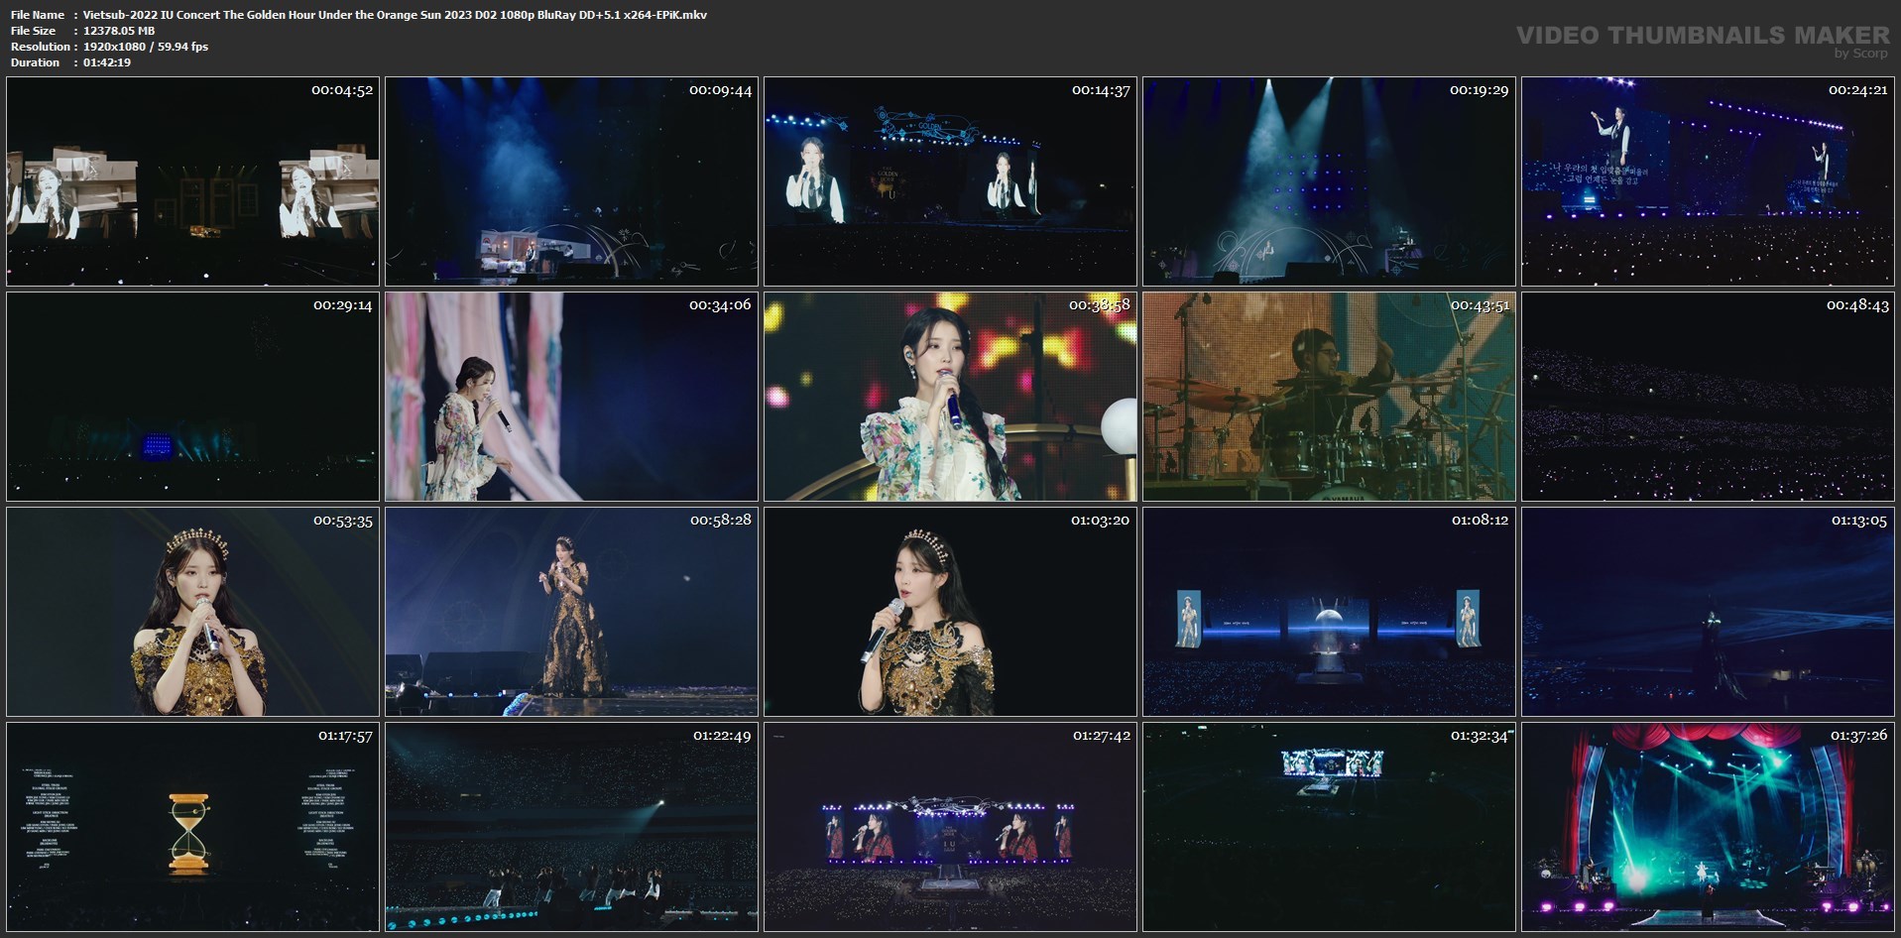The width and height of the screenshot is (1901, 938).
Task: Click the File Name label
Action: (x=37, y=15)
